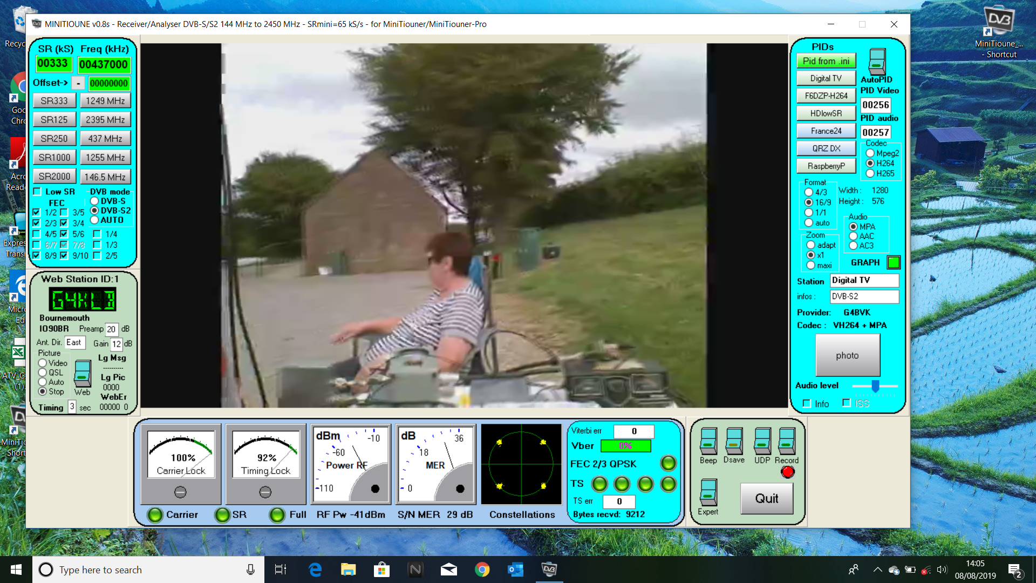
Task: Click the Quit button
Action: coord(767,499)
